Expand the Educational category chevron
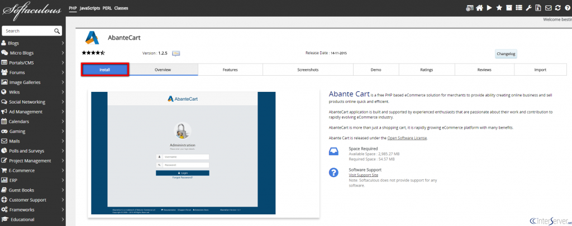The image size is (572, 226). [63, 219]
